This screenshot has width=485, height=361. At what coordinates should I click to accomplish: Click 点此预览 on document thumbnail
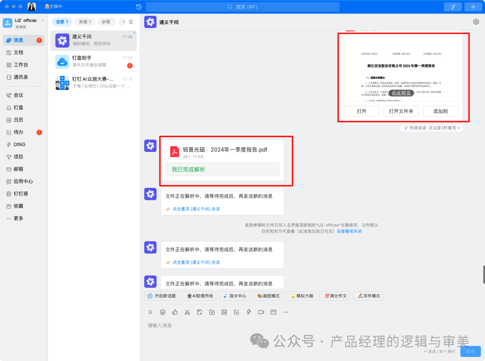(401, 93)
